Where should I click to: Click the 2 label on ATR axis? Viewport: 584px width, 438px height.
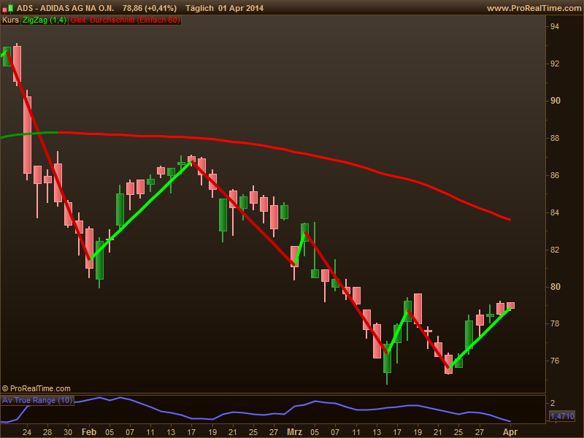553,403
